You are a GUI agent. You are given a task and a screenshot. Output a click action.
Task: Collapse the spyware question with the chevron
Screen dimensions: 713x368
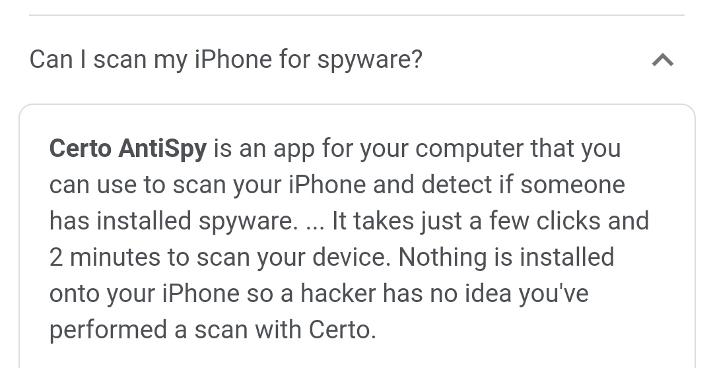click(662, 61)
